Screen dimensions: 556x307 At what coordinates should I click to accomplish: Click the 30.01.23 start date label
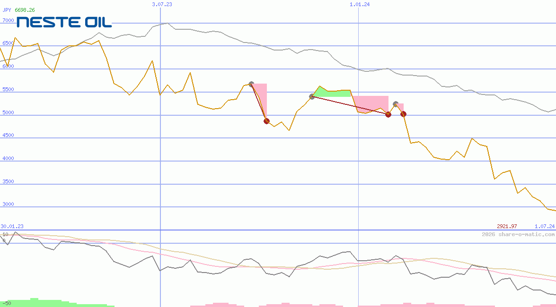click(x=11, y=227)
